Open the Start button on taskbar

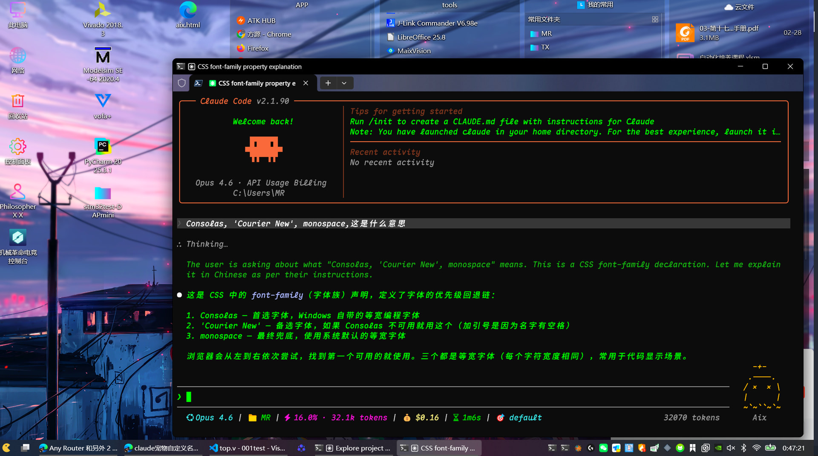[6, 448]
